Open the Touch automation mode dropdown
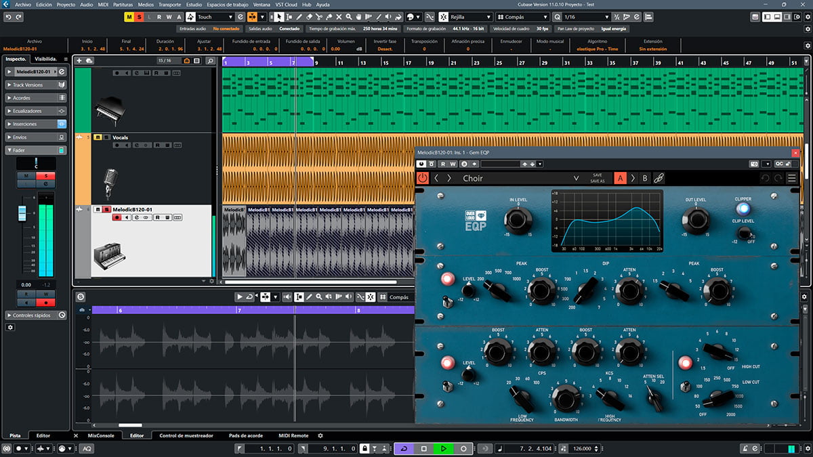The height and width of the screenshot is (457, 813). pyautogui.click(x=215, y=16)
